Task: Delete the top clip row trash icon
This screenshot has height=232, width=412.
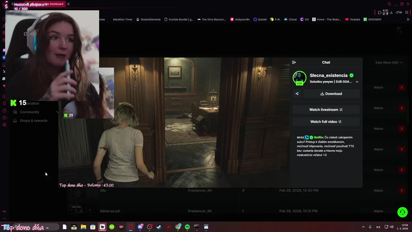Action: [401, 87]
